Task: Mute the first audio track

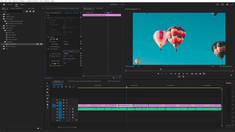Action: tap(67, 109)
